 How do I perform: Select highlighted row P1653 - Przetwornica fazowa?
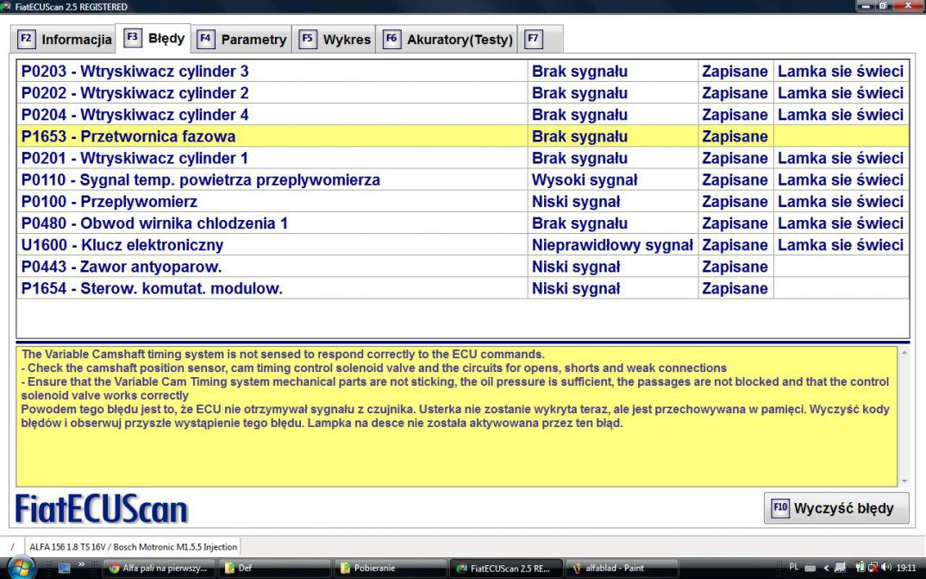[462, 136]
